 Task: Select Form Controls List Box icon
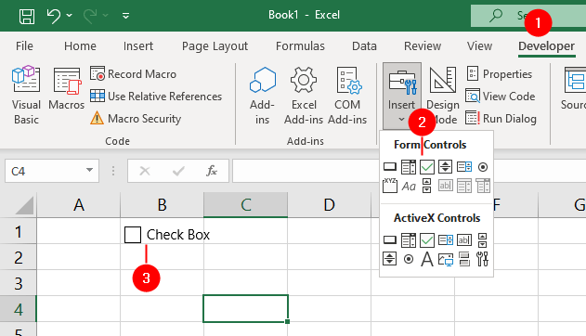[x=464, y=167]
